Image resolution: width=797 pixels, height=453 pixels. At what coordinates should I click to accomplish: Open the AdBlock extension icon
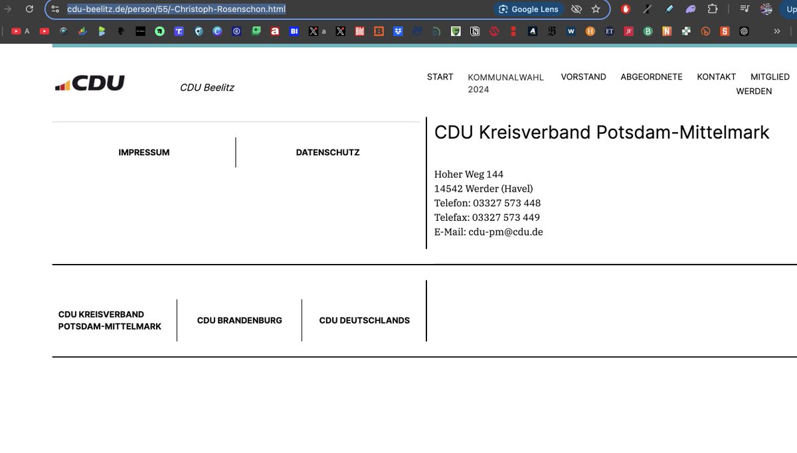pyautogui.click(x=624, y=9)
